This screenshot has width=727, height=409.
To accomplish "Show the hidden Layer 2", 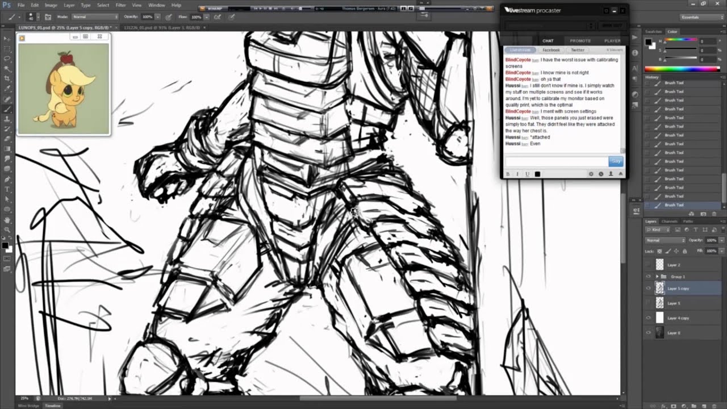I will (x=648, y=265).
